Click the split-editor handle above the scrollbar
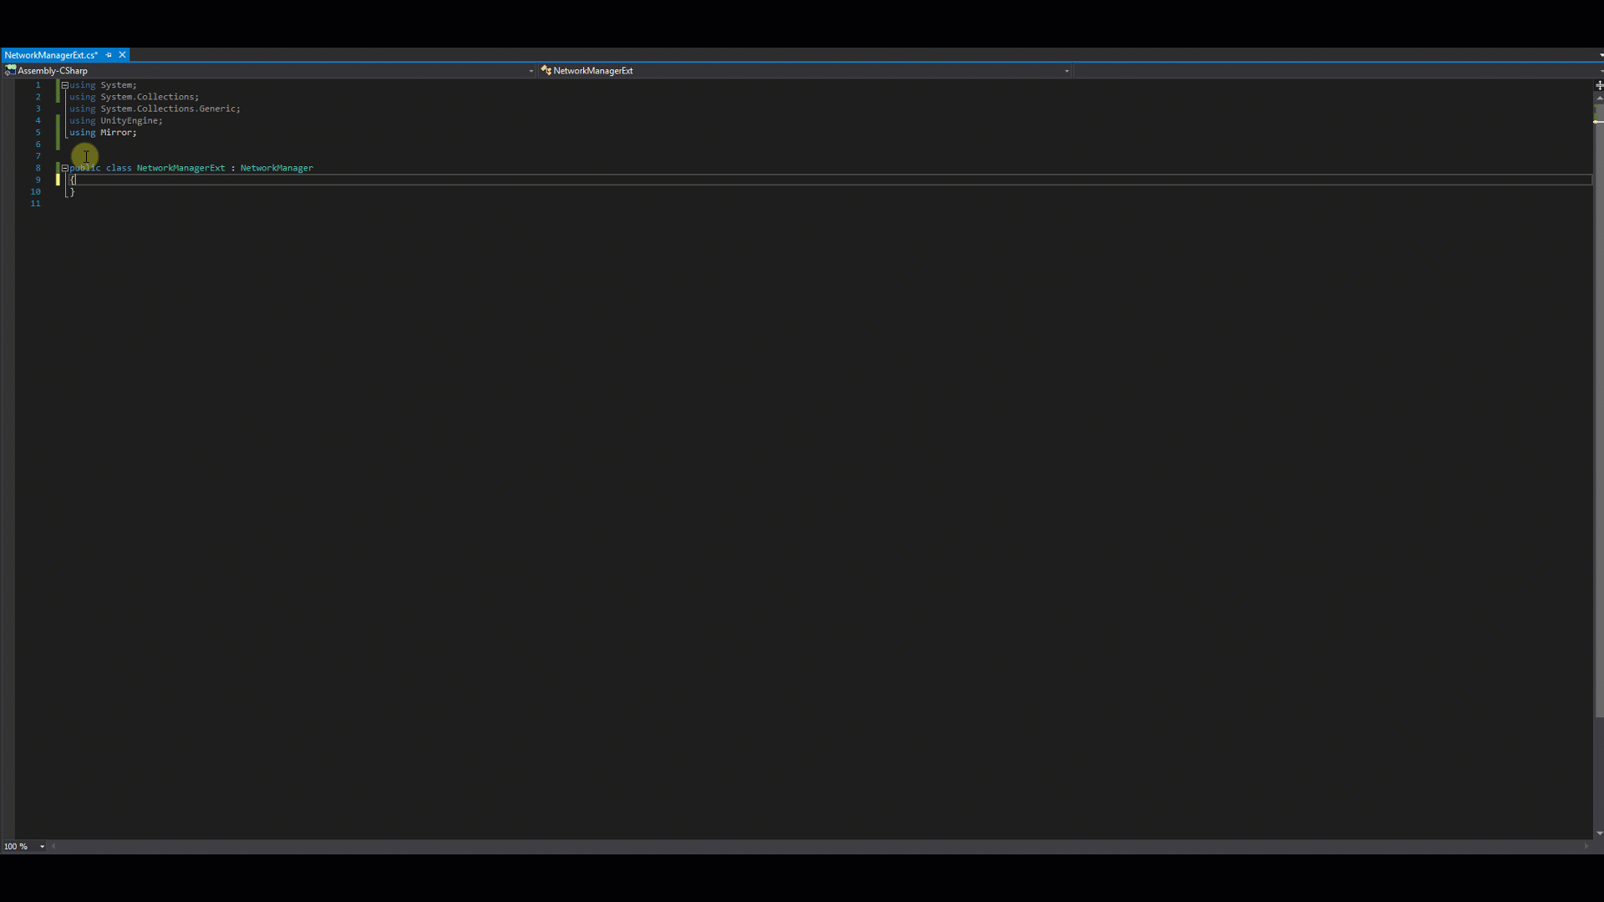 (x=1599, y=85)
